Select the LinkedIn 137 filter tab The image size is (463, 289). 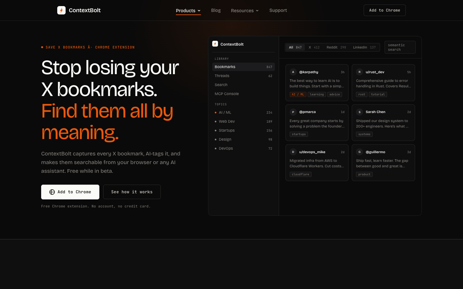tap(364, 47)
